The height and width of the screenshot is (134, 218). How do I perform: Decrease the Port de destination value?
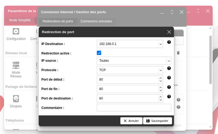click(161, 100)
